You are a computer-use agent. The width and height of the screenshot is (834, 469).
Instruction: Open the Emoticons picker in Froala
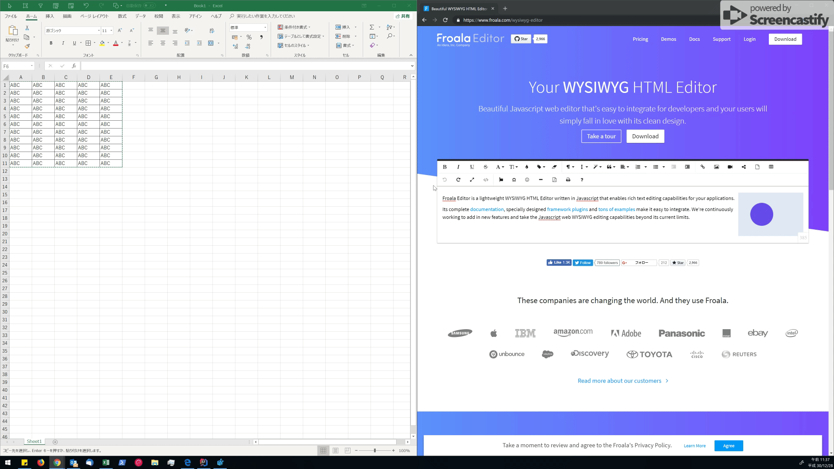(527, 180)
